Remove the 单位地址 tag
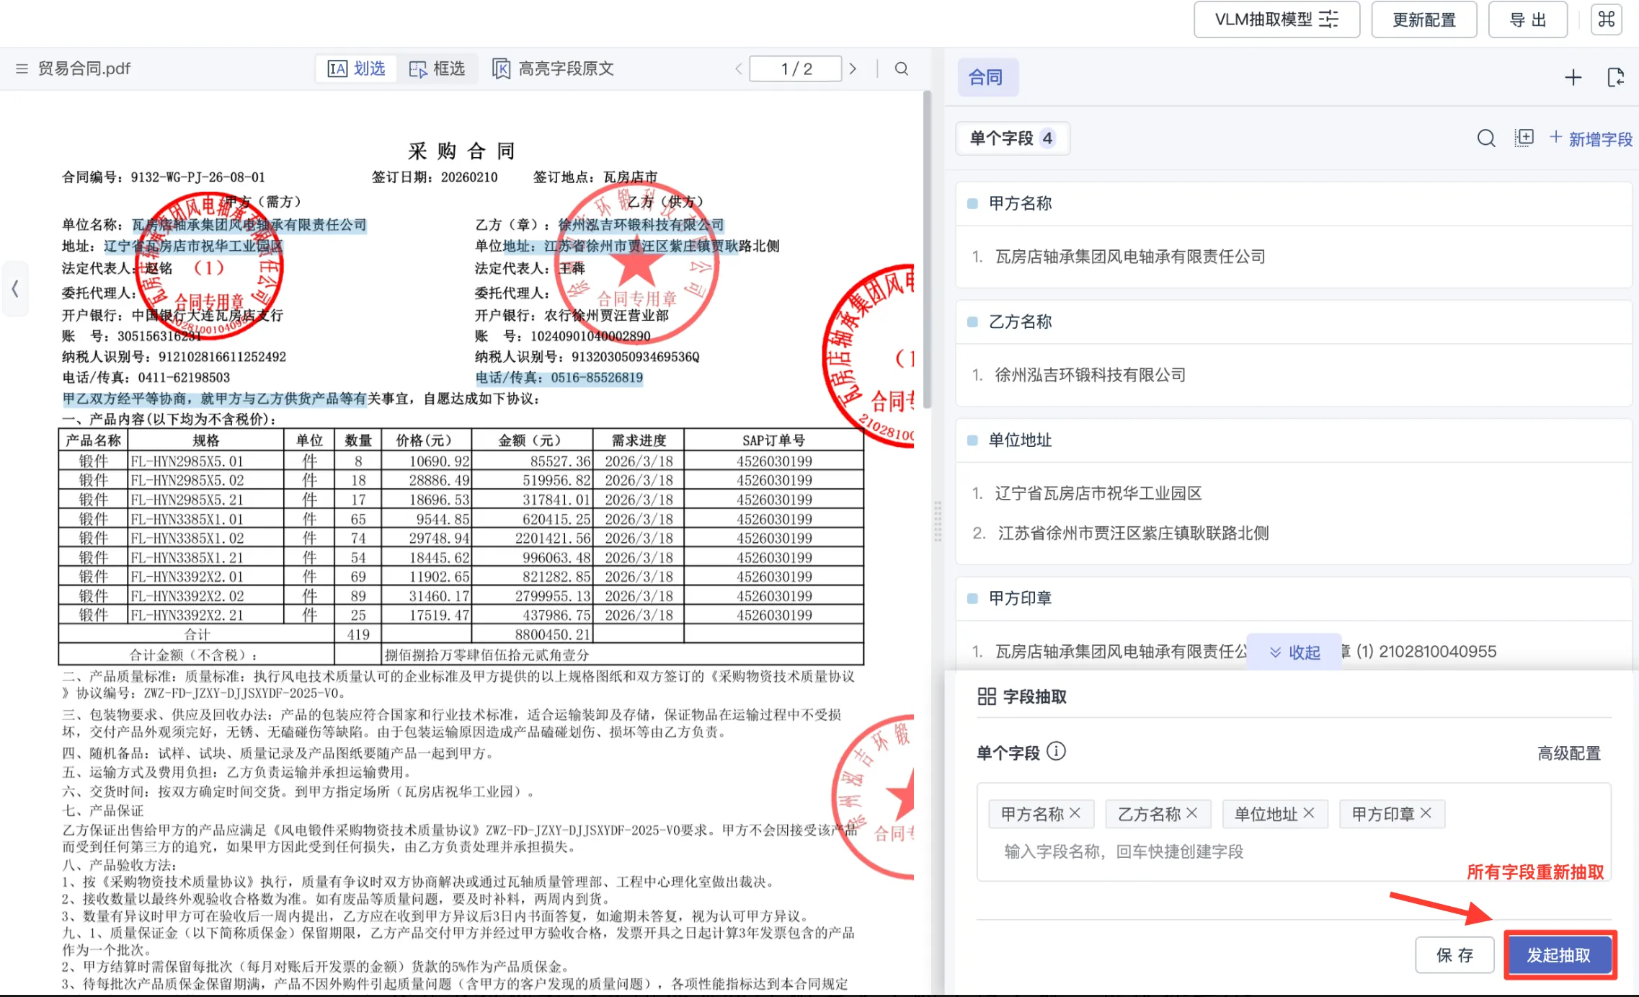Image resolution: width=1639 pixels, height=997 pixels. click(1309, 813)
